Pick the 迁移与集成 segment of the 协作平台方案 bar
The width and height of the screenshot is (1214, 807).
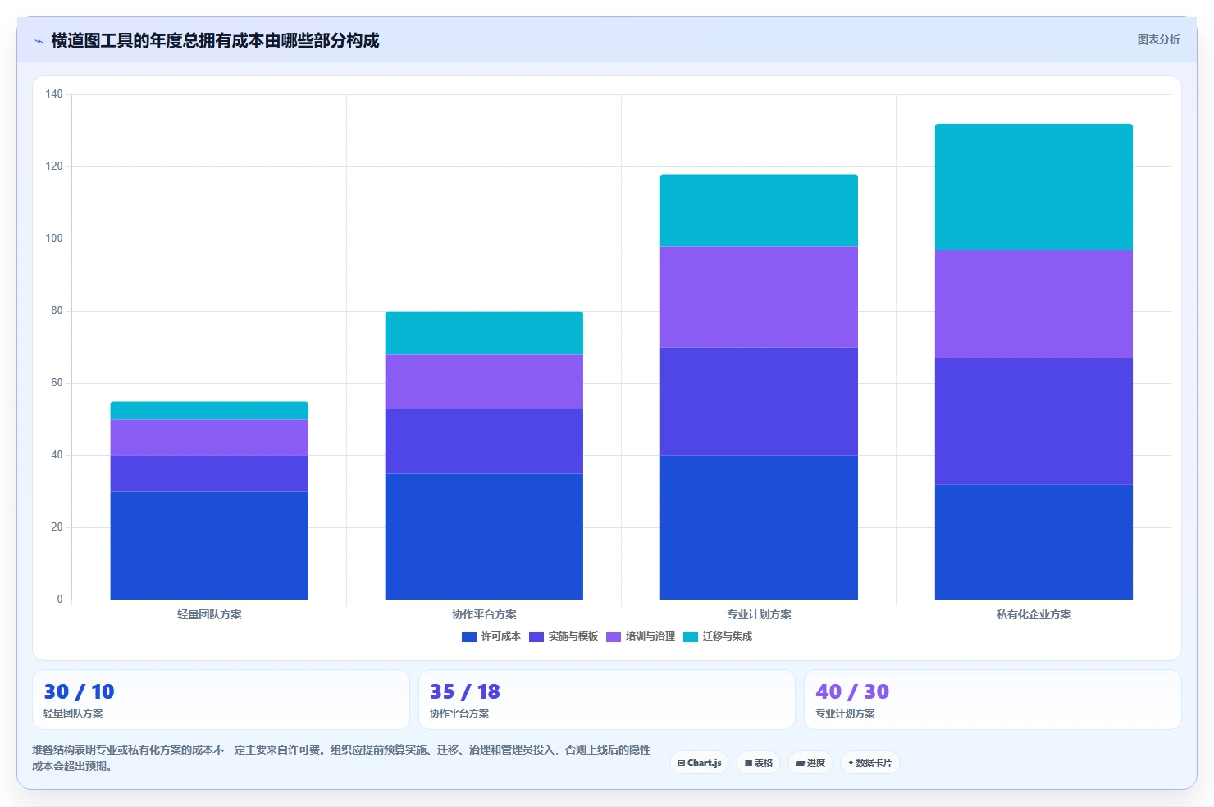pyautogui.click(x=484, y=333)
